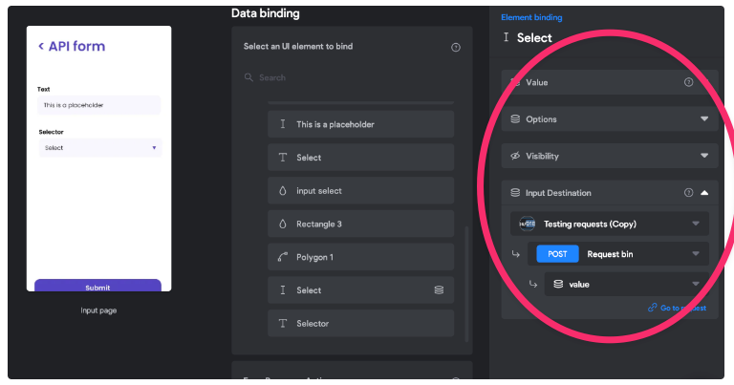The width and height of the screenshot is (734, 385).
Task: Click the database icon next to 'value'
Action: (x=558, y=284)
